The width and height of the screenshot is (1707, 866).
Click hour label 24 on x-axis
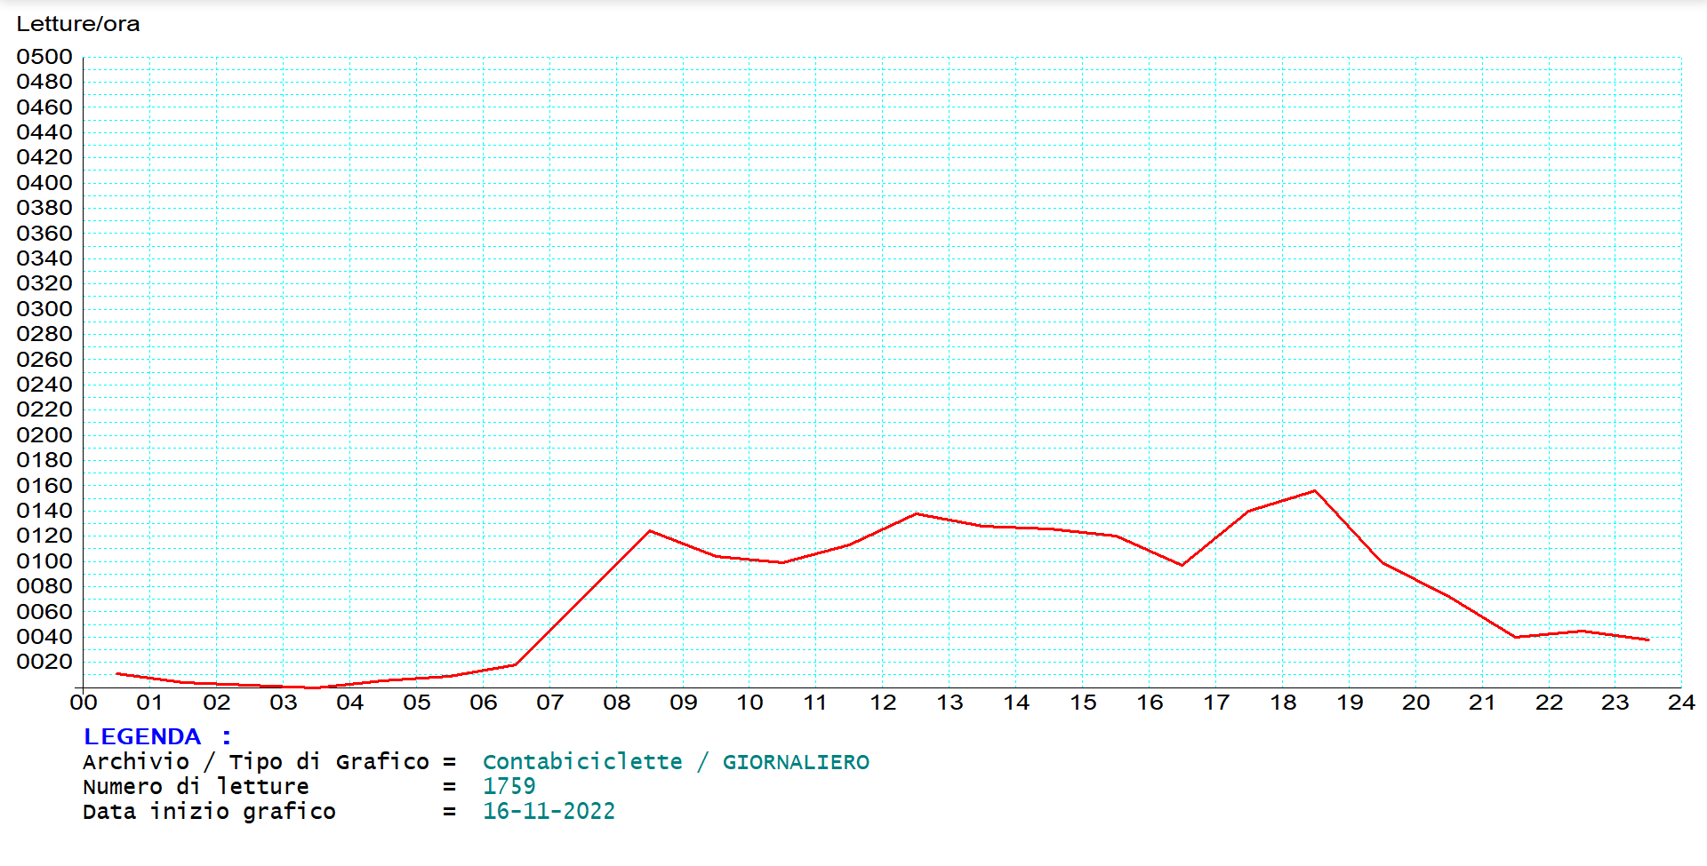click(1681, 703)
